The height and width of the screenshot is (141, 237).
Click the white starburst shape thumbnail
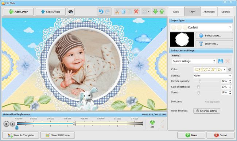click(182, 39)
